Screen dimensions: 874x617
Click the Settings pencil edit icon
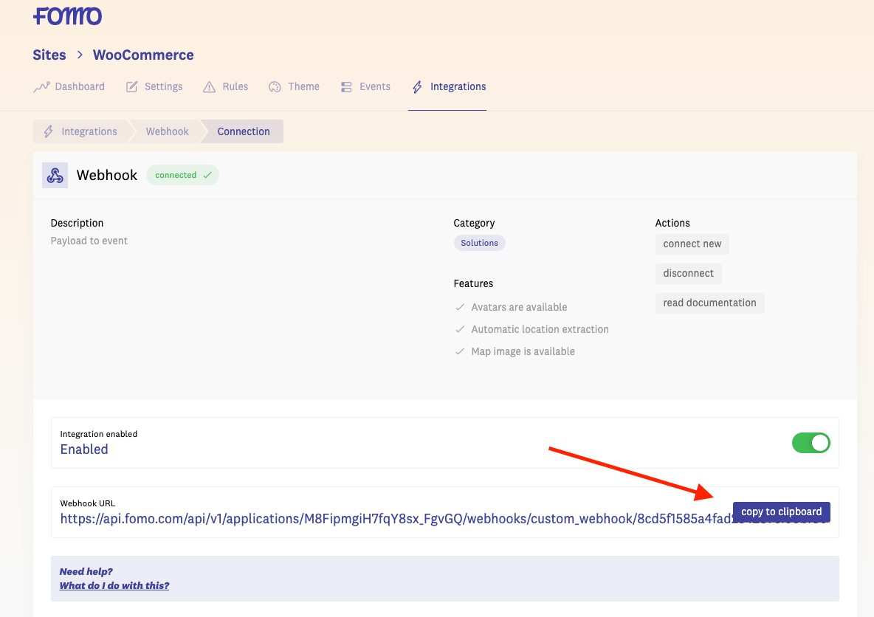131,87
